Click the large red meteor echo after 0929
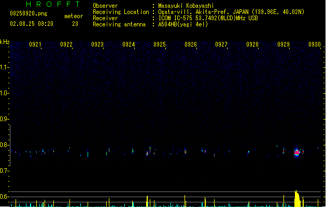 (297, 152)
